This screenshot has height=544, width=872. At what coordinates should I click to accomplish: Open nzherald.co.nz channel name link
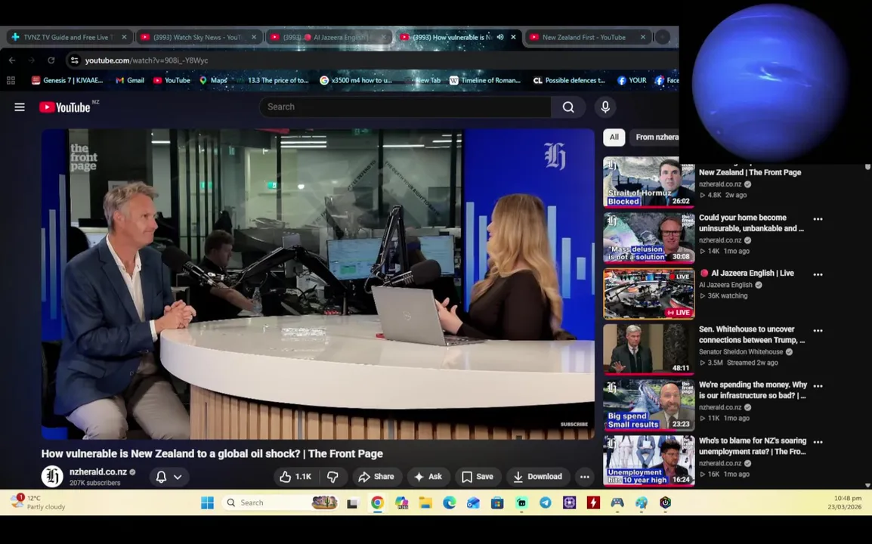(x=98, y=471)
